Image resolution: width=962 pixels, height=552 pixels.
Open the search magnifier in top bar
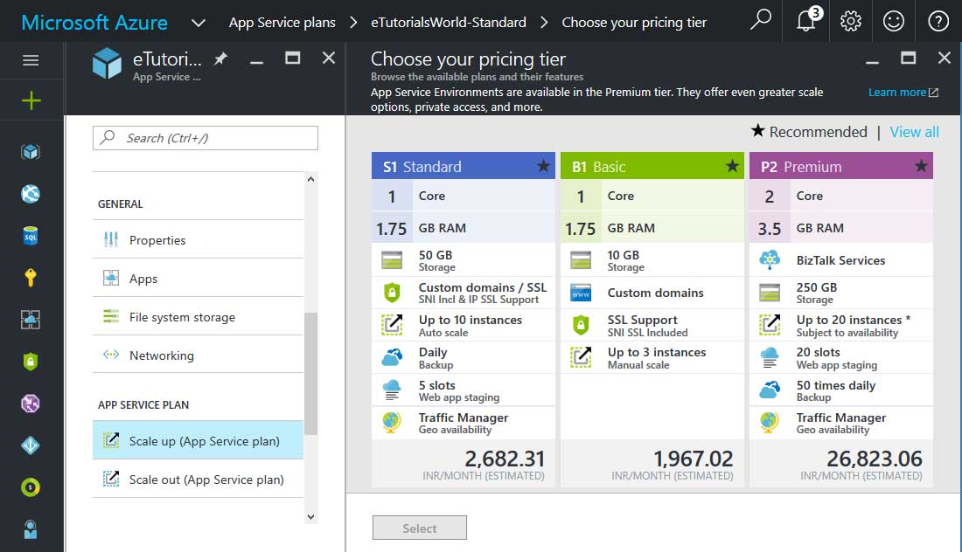[761, 20]
